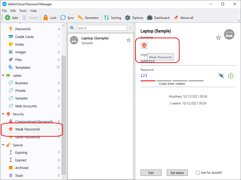Toggle favorite star in details header
This screenshot has width=241, height=180.
(x=218, y=38)
